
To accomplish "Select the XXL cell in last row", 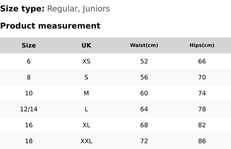I will pos(86,141).
